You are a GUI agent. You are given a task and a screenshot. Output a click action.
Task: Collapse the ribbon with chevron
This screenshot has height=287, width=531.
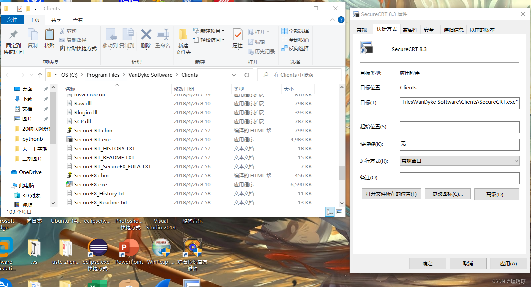332,20
